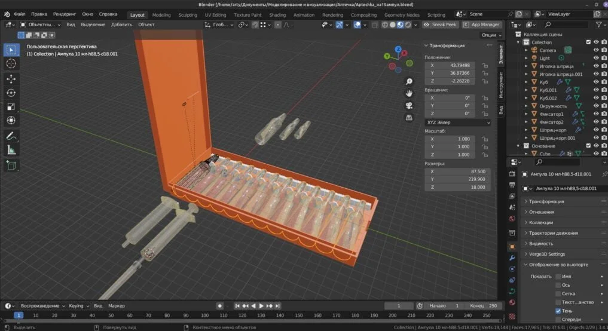Switch to wireframe viewport shading
Image resolution: width=608 pixels, height=331 pixels.
click(384, 24)
